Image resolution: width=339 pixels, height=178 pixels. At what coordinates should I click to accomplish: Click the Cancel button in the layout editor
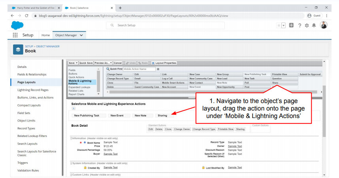[x=118, y=63]
